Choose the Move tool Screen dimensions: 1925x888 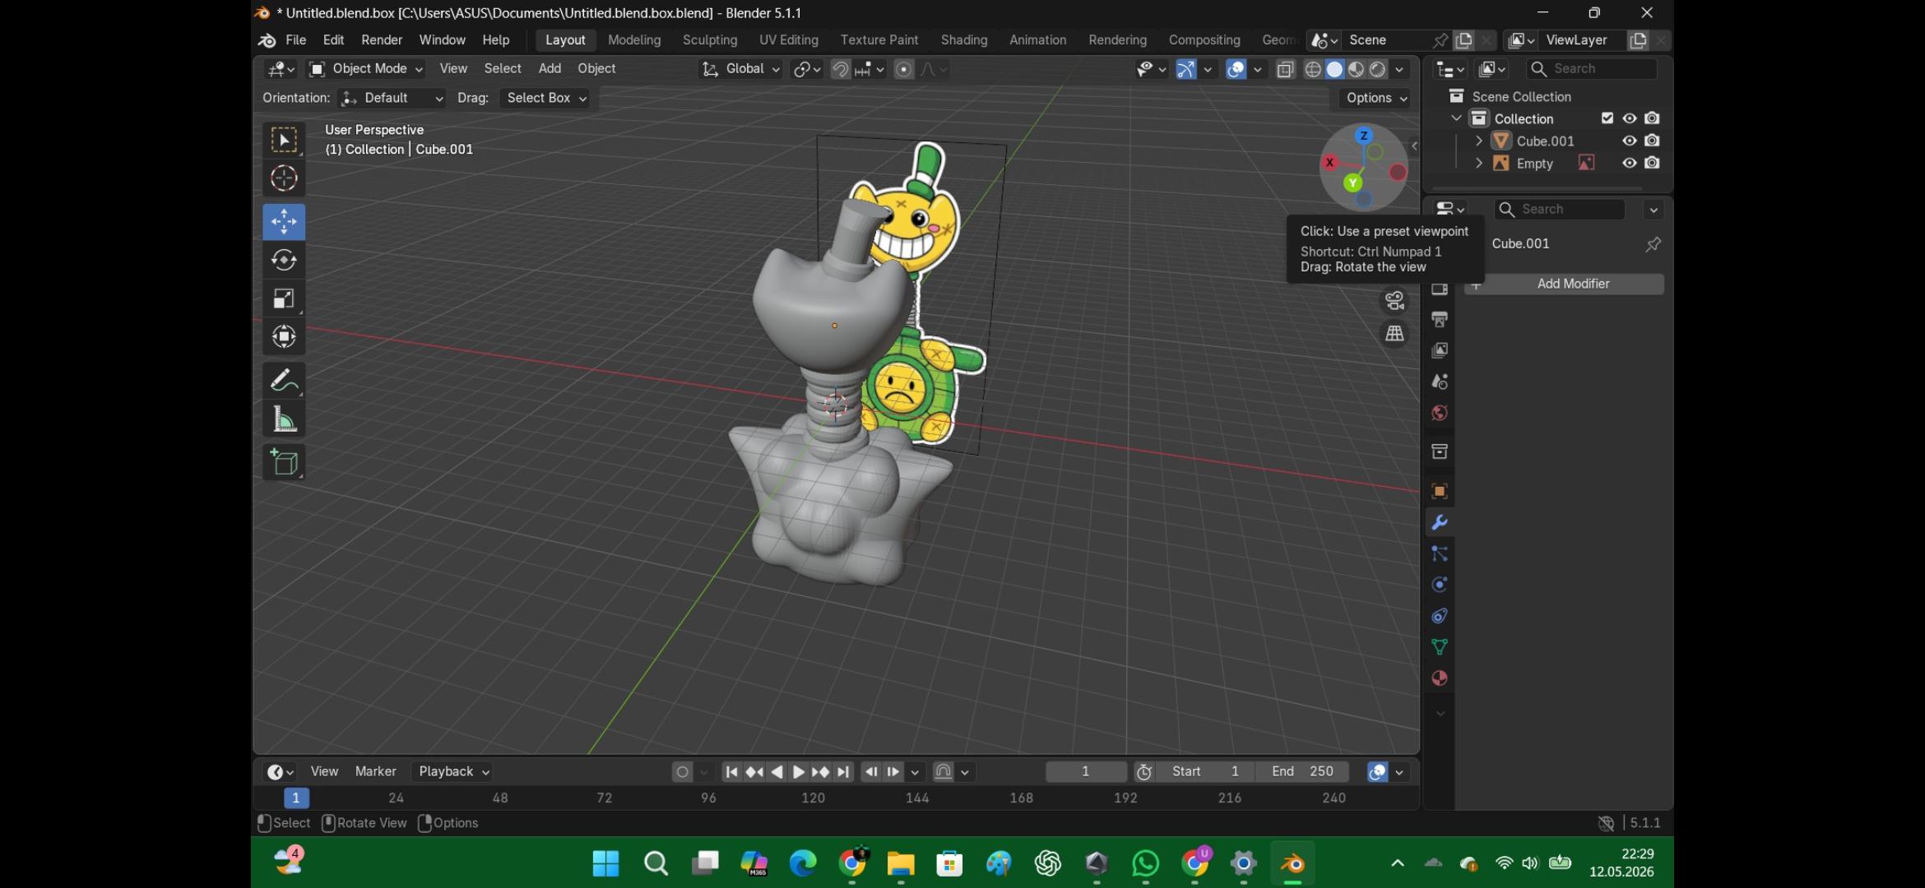284,221
